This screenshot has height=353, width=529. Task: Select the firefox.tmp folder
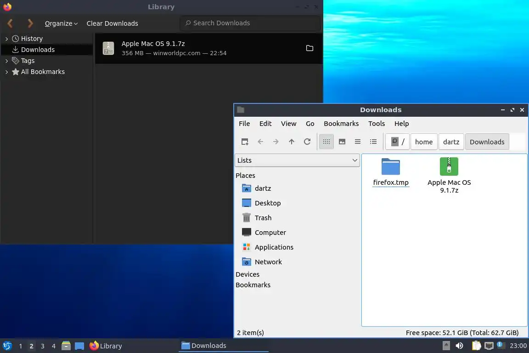[x=391, y=172]
